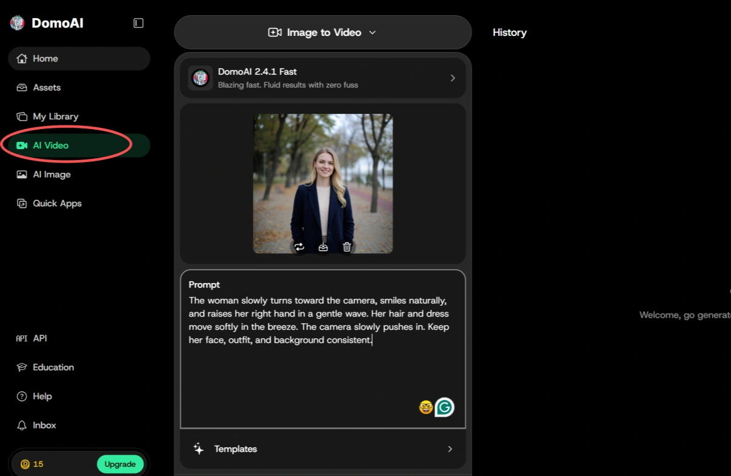Click the My Library folder icon

[22, 116]
